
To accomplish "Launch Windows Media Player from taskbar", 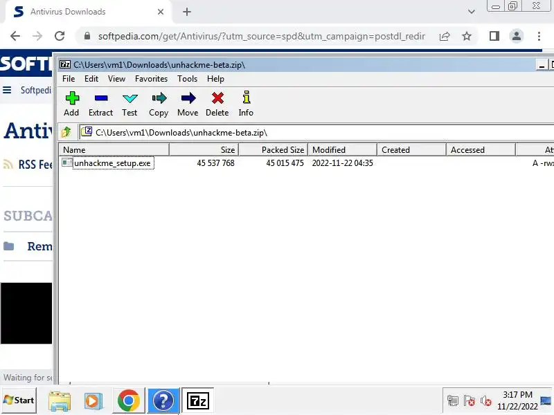I will point(93,400).
